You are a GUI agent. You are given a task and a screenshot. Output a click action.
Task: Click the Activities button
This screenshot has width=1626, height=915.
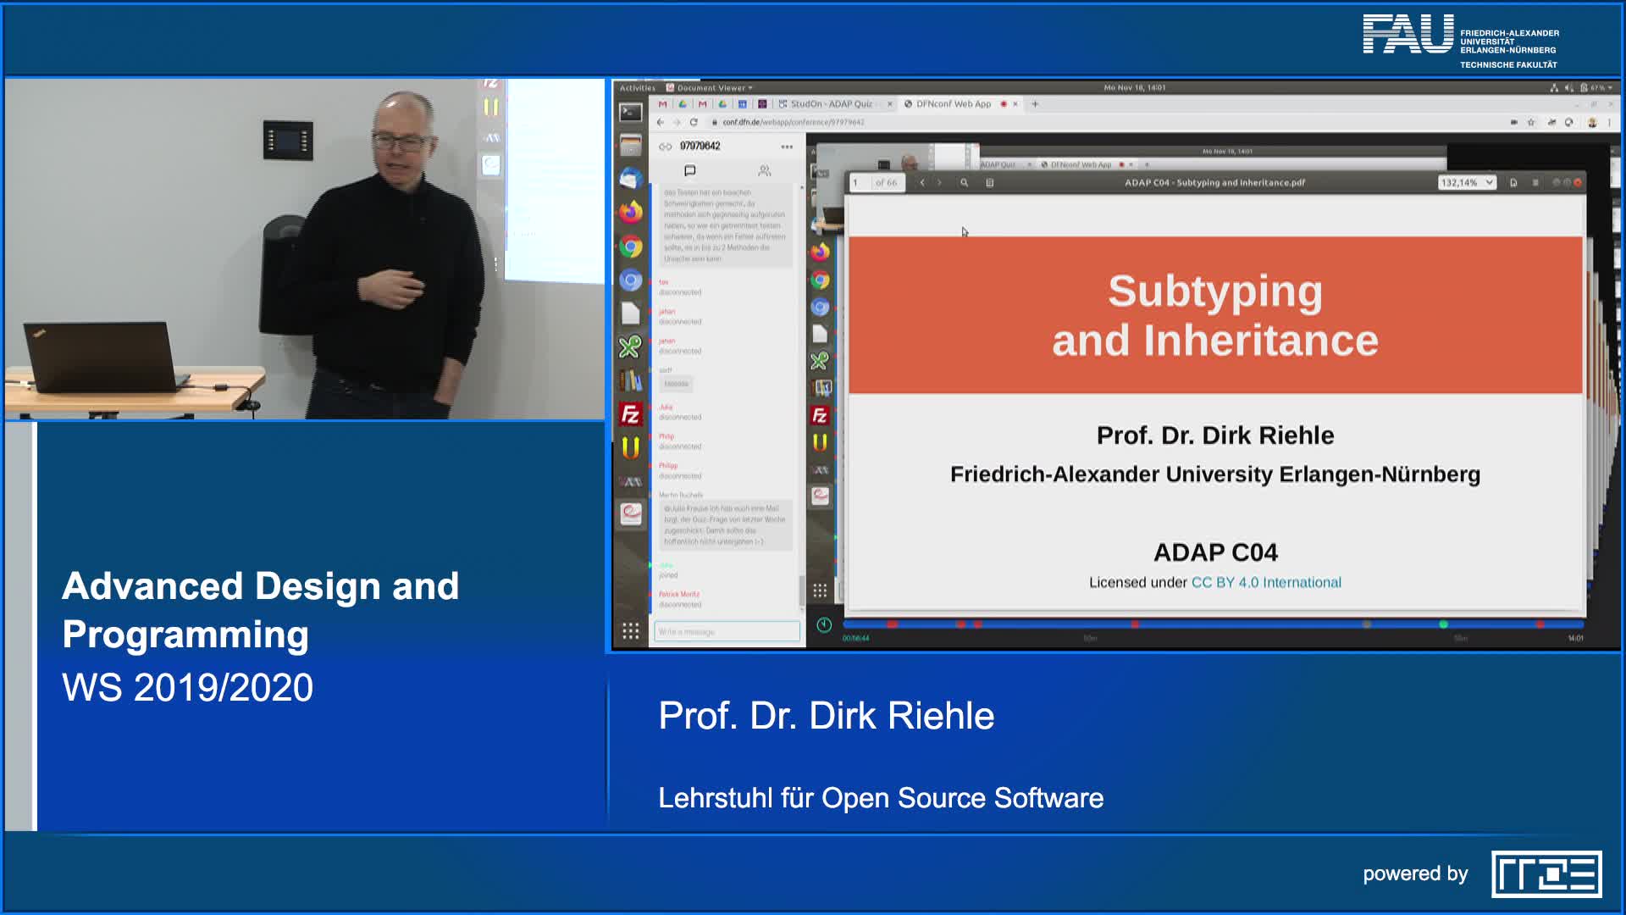pyautogui.click(x=637, y=88)
